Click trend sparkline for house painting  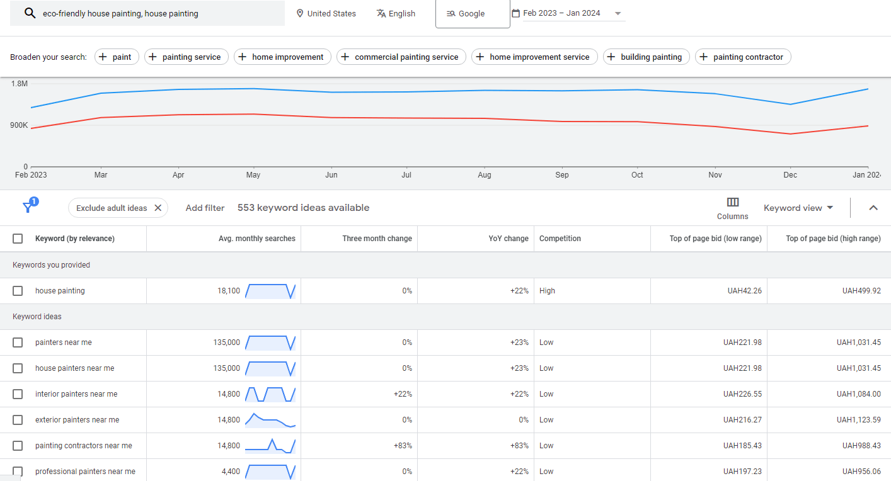pos(270,291)
